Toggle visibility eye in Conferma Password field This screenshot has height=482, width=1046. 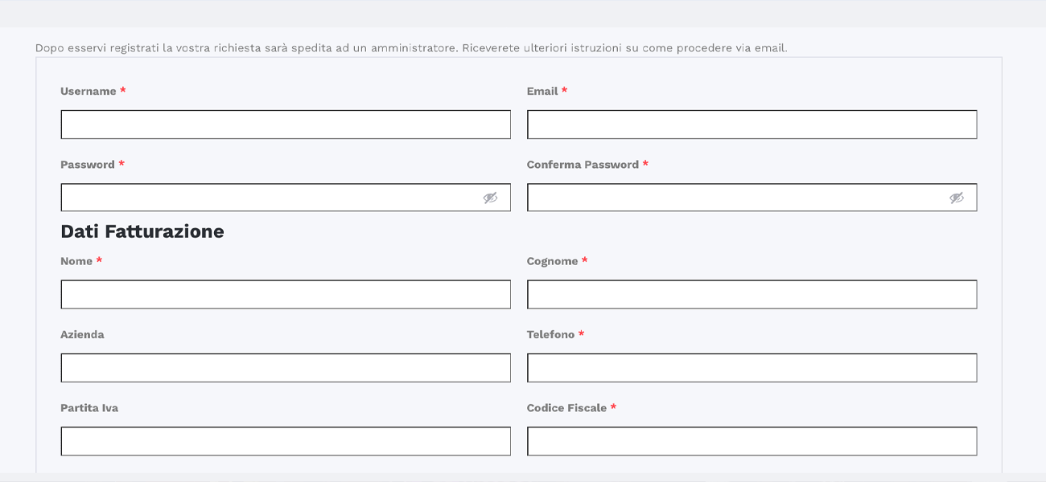point(956,198)
